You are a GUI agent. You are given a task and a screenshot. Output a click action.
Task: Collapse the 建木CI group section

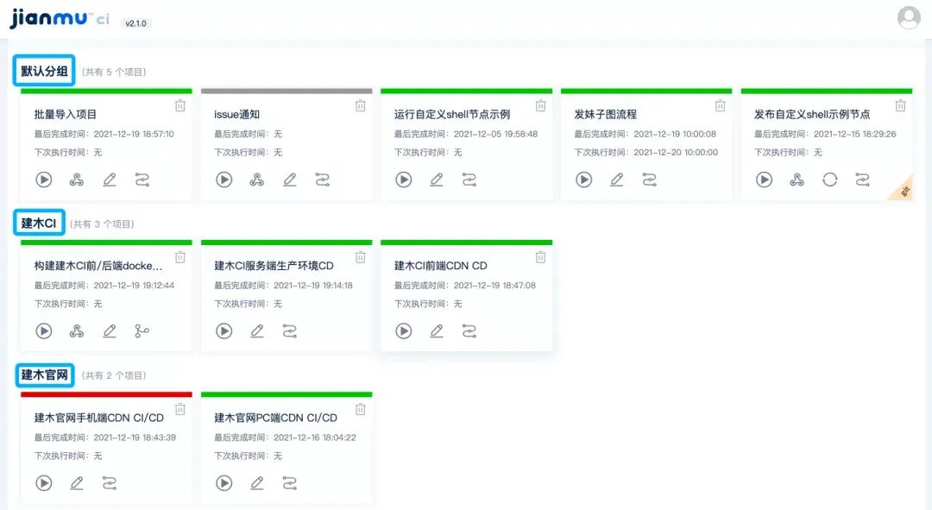[x=39, y=222]
